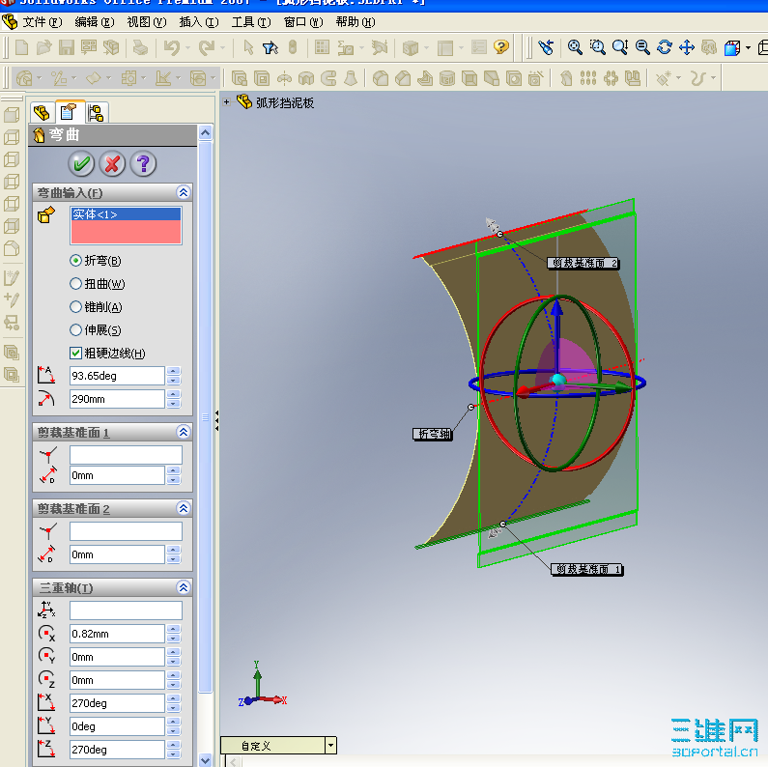Cancel the Flex feature with red X
The image size is (768, 767).
[x=112, y=163]
